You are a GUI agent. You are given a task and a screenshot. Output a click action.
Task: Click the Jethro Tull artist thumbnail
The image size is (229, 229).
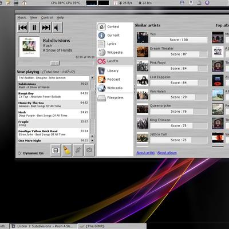(x=143, y=137)
